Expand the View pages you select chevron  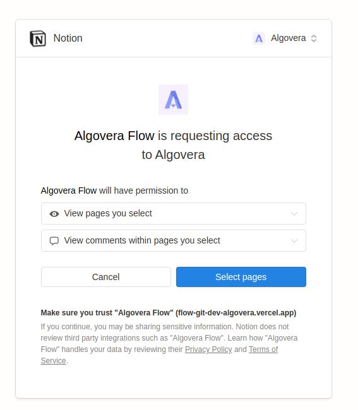[x=294, y=214]
